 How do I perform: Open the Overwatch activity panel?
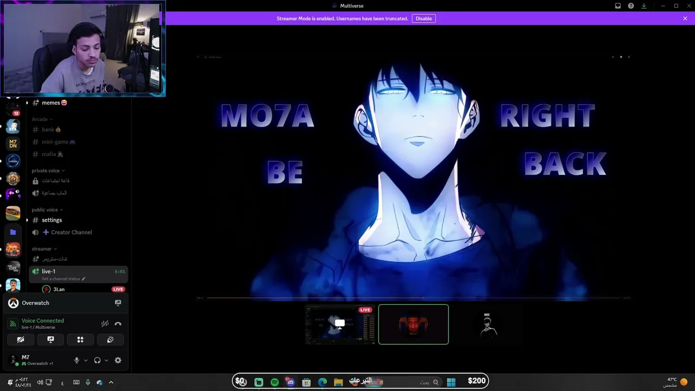pos(65,303)
